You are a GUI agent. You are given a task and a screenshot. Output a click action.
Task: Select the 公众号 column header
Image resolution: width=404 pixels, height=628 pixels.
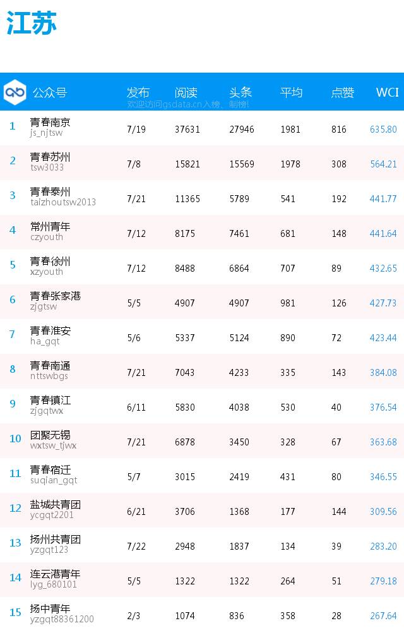click(x=50, y=92)
